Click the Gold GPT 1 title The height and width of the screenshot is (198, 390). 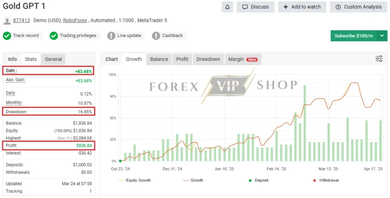tap(24, 6)
